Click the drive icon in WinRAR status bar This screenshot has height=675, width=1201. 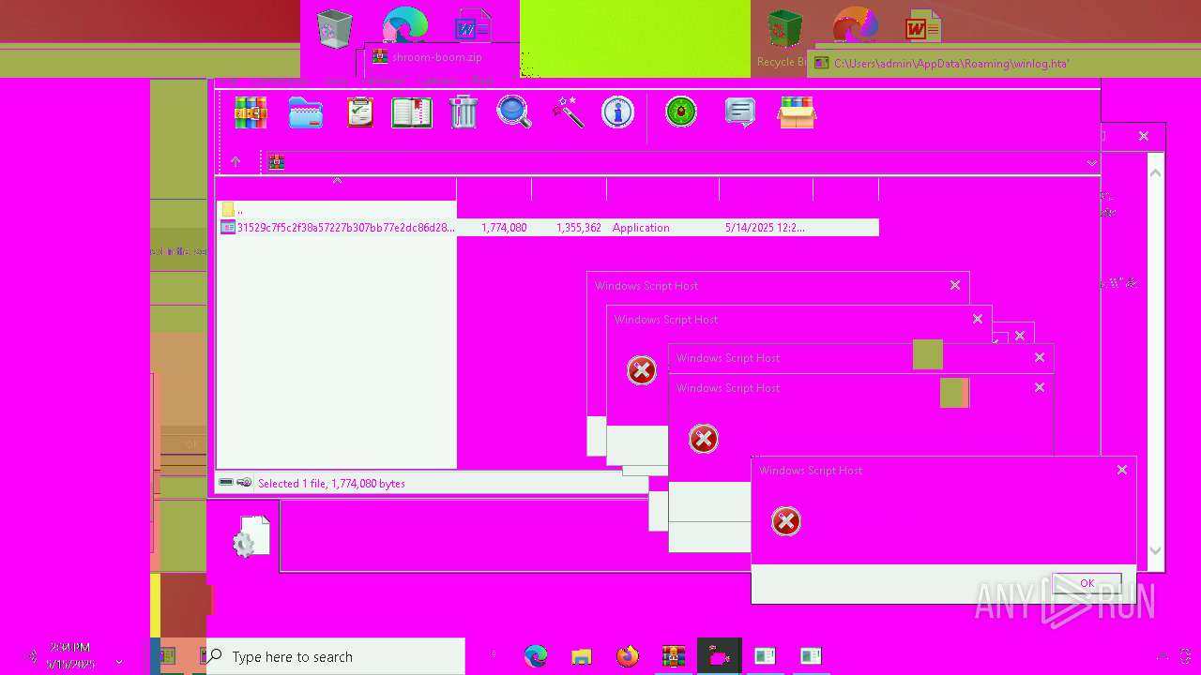point(226,483)
